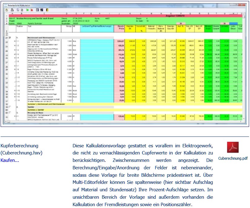Select the Einzel-Preis cell 155,51
250x208 pixels.
[x=119, y=46]
